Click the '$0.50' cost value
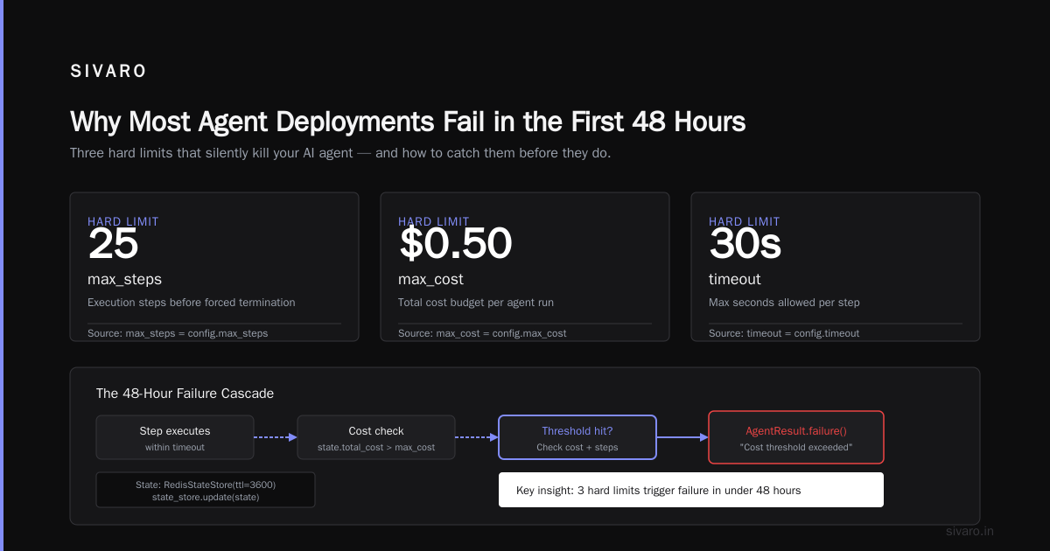Screen dimensions: 1050x551 pyautogui.click(x=455, y=244)
